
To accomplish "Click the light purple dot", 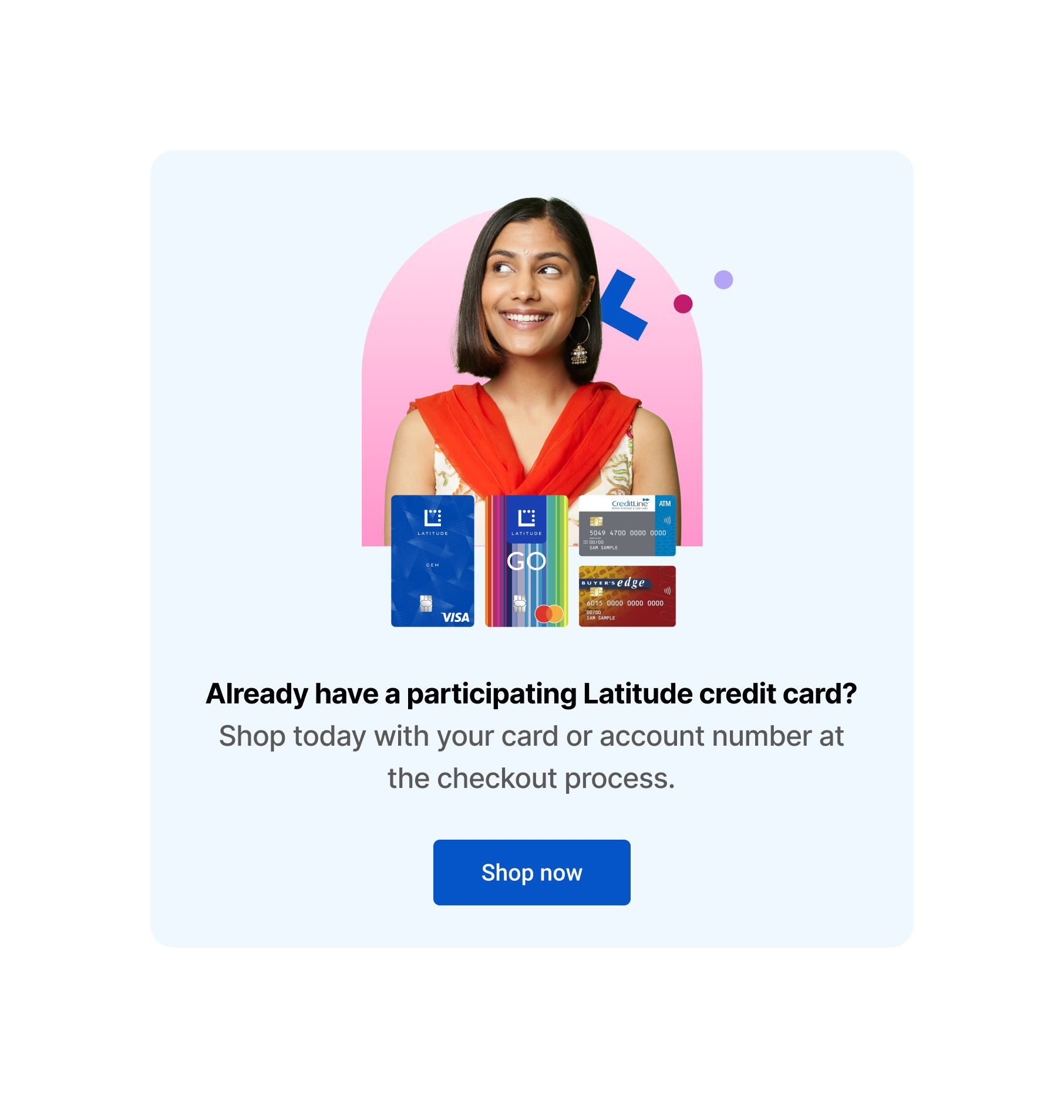I will [x=723, y=279].
